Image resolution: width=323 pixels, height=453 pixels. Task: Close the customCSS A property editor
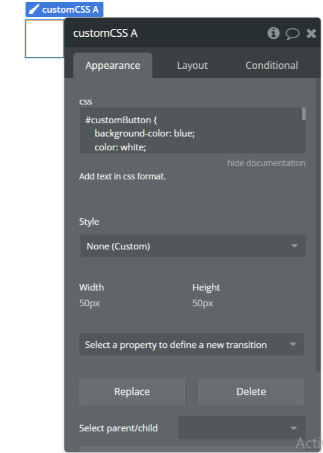311,33
